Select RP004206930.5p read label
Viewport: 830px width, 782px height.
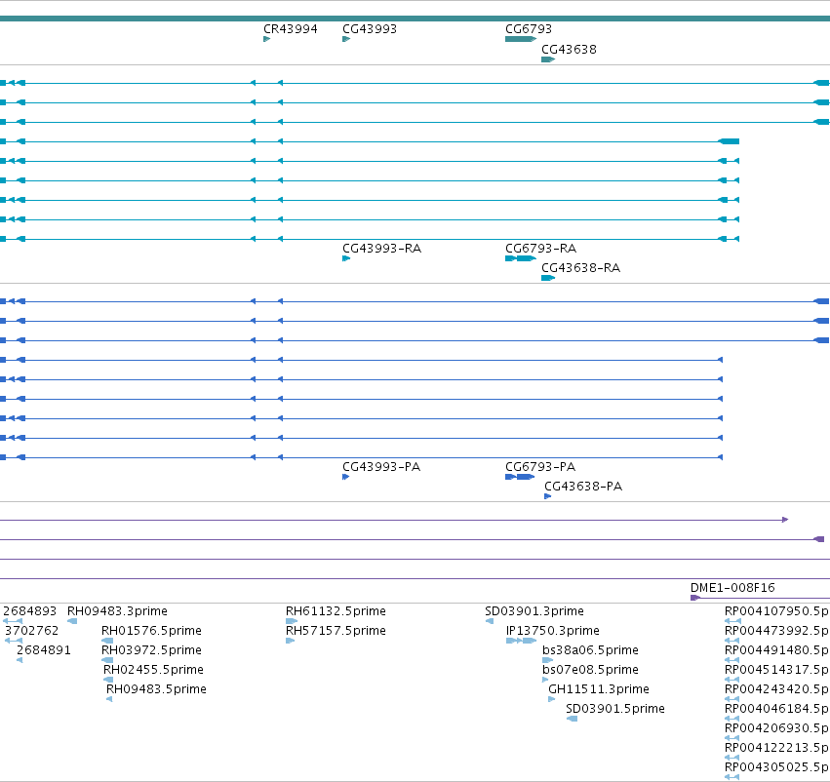776,729
